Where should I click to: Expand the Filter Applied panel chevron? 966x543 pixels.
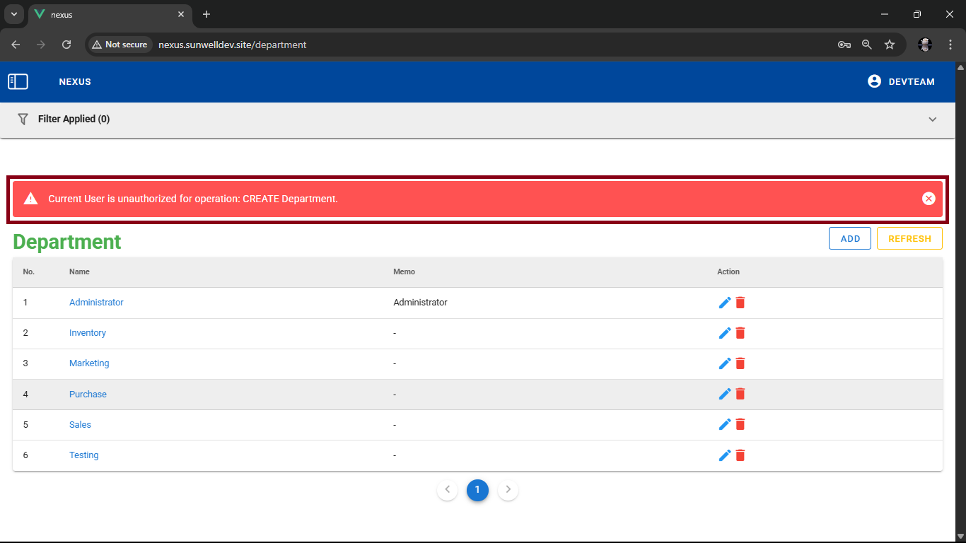932,119
